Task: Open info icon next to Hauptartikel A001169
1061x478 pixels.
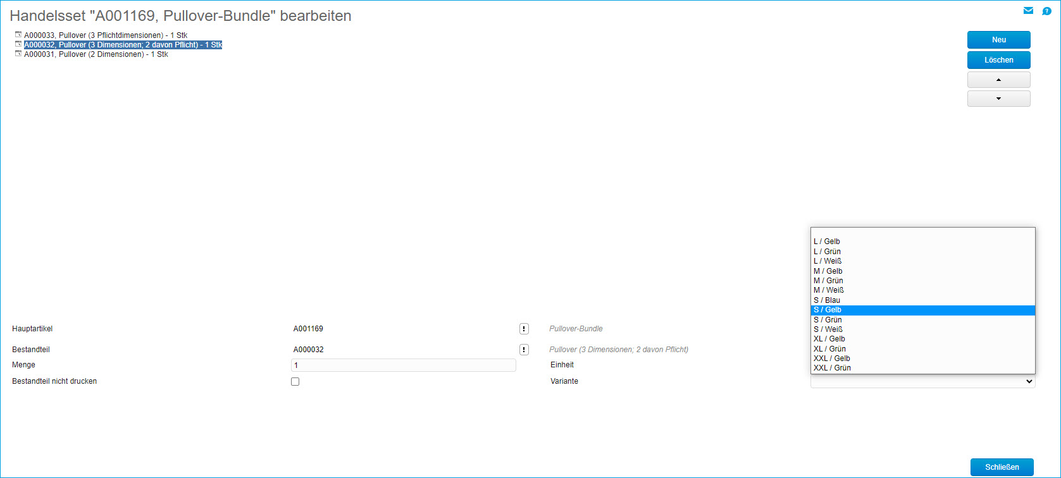Action: click(524, 329)
